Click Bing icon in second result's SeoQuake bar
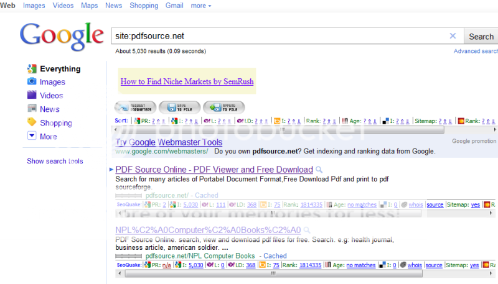This screenshot has height=284, width=498. [x=262, y=265]
